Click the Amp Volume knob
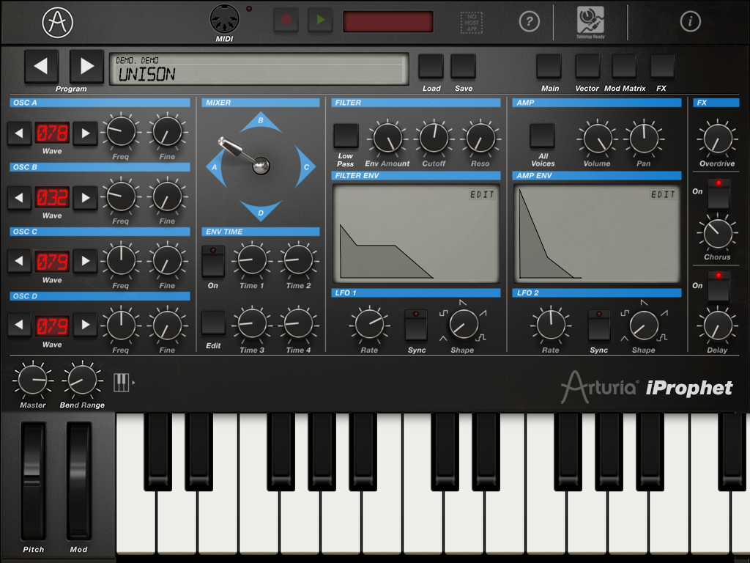The width and height of the screenshot is (750, 563). point(598,138)
